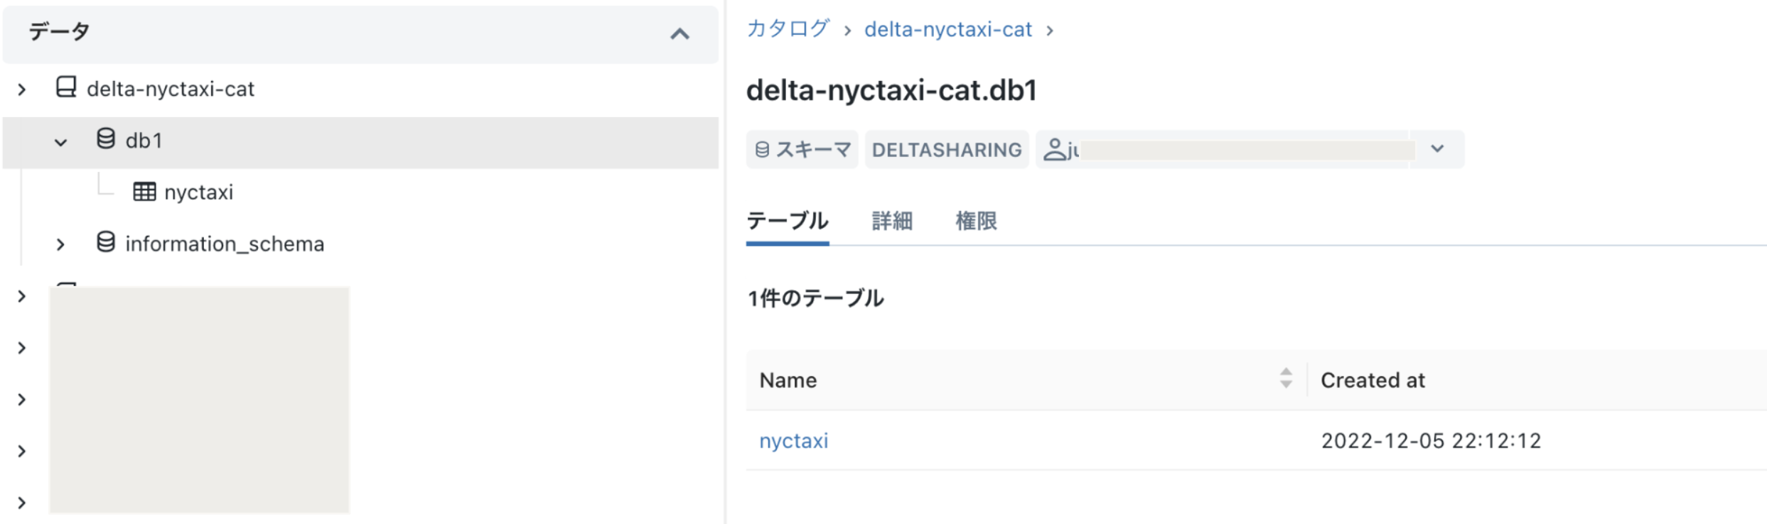1767x524 pixels.
Task: Go to カタログ breadcrumb link
Action: tap(788, 29)
